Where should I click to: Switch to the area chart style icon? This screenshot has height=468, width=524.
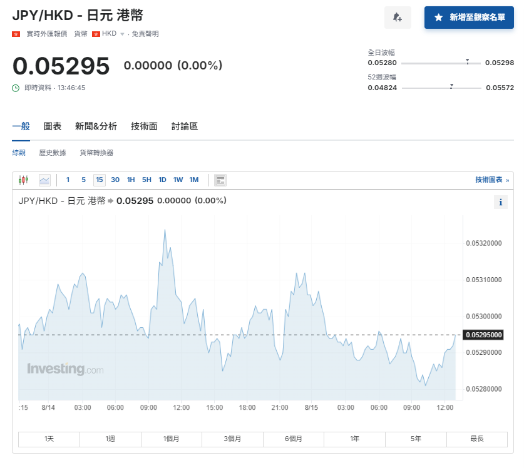point(43,180)
